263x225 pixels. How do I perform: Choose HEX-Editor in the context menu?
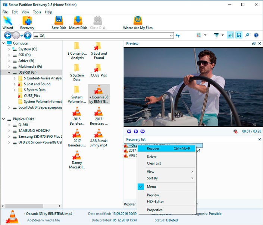tap(166, 201)
